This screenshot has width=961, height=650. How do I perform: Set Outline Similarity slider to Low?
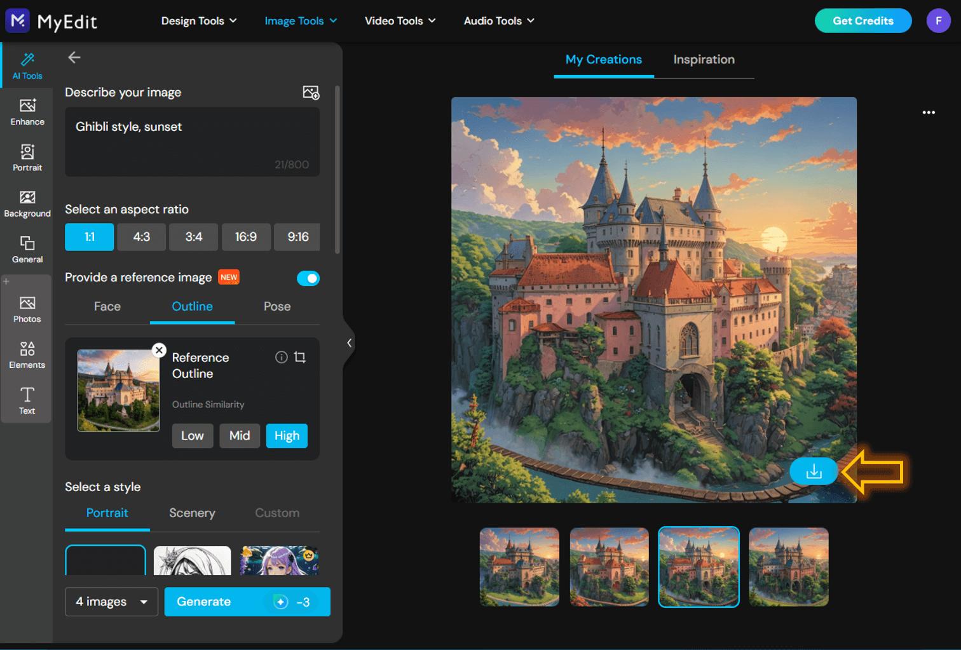[x=192, y=435]
